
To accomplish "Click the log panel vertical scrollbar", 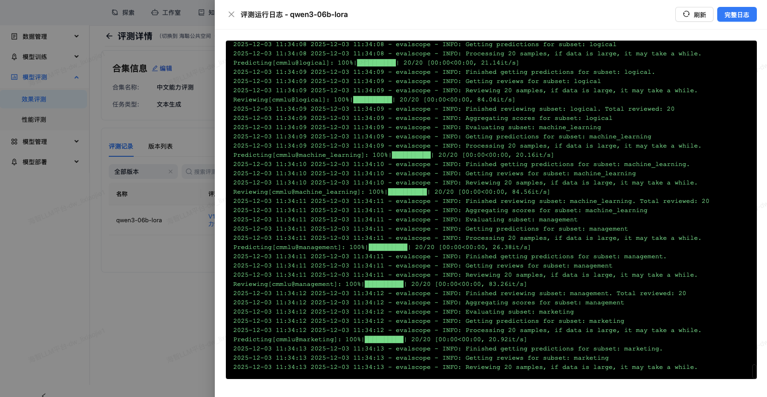I will point(754,371).
